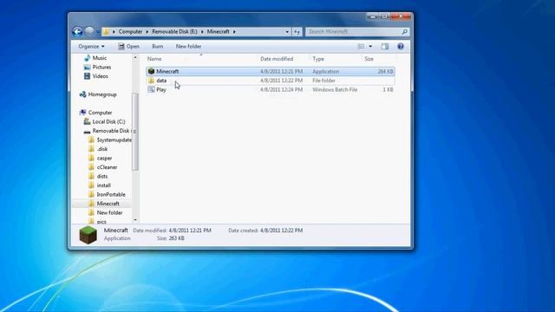Select the data folder row
The width and height of the screenshot is (555, 312).
click(271, 81)
